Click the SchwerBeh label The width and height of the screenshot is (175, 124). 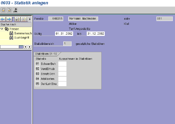click(x=48, y=64)
